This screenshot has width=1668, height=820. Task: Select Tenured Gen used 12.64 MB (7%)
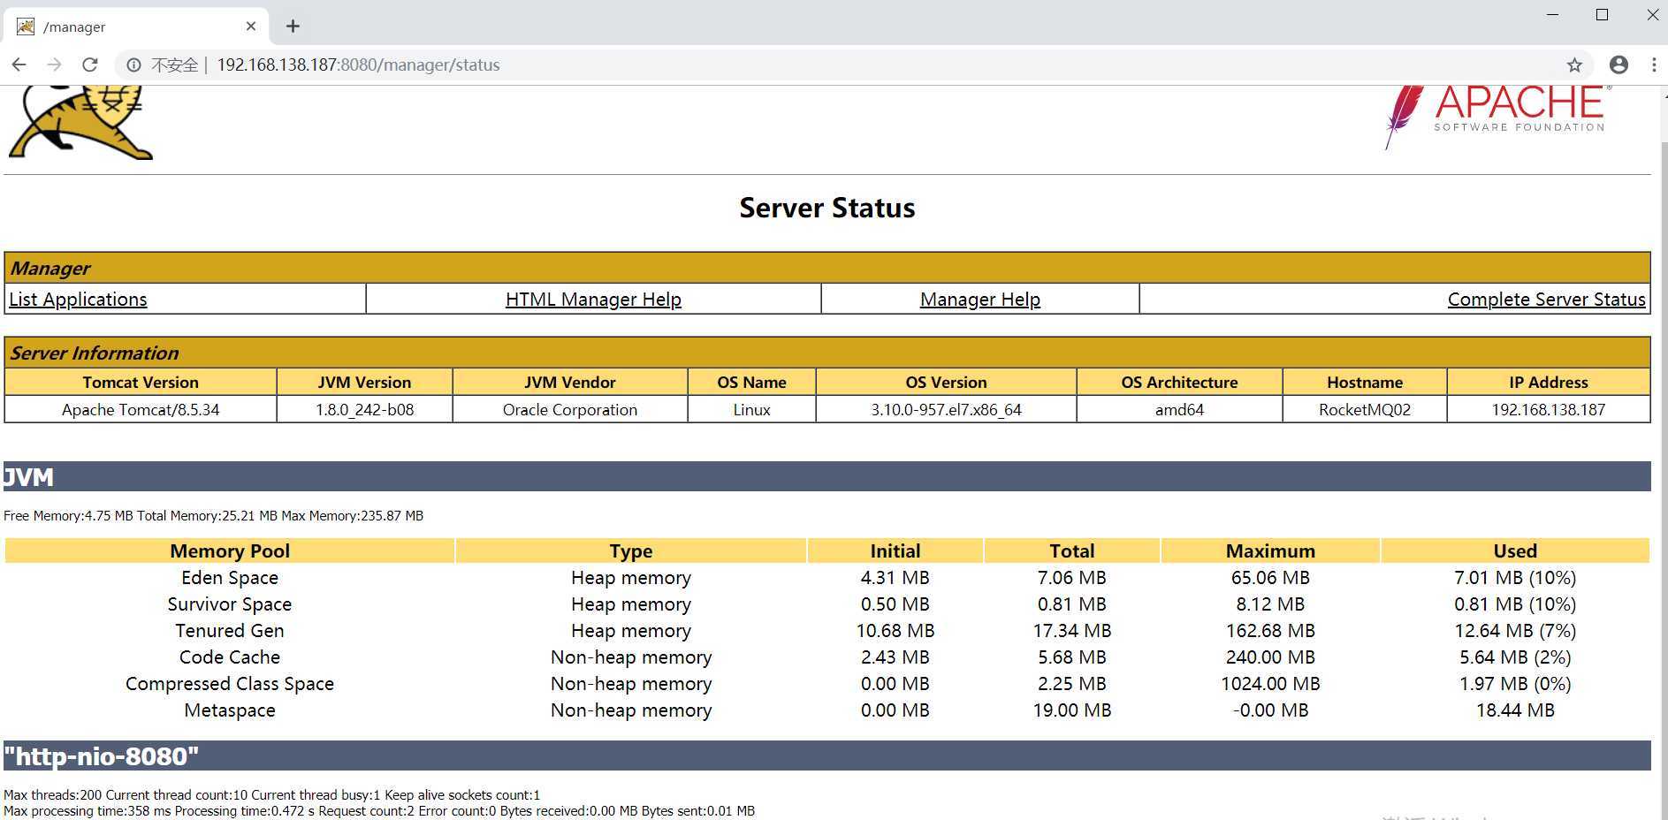[x=1515, y=631]
